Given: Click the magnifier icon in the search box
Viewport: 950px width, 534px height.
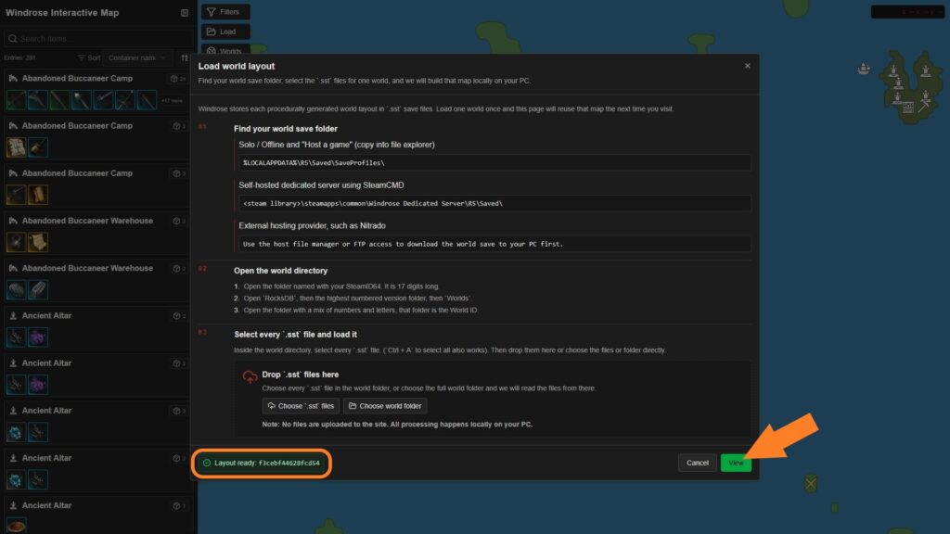Looking at the screenshot, I should (x=13, y=38).
